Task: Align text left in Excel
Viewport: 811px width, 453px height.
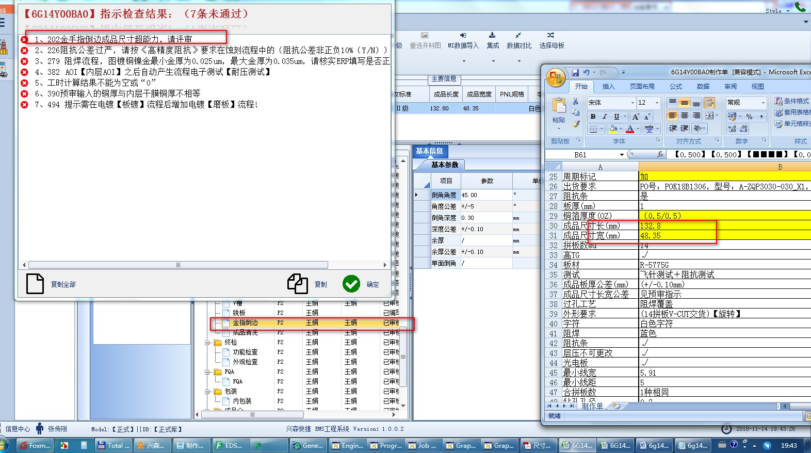Action: click(673, 116)
